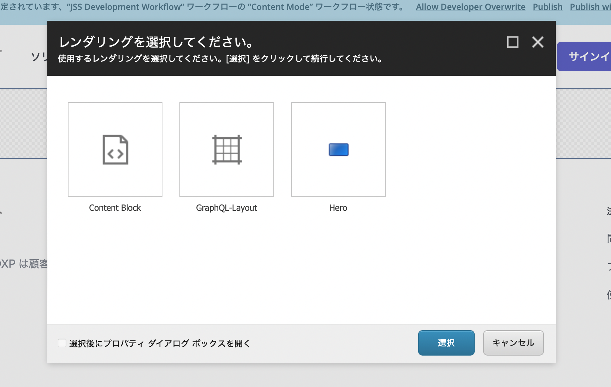Image resolution: width=611 pixels, height=387 pixels.
Task: Click the GraphQL-Layout label text
Action: (227, 208)
